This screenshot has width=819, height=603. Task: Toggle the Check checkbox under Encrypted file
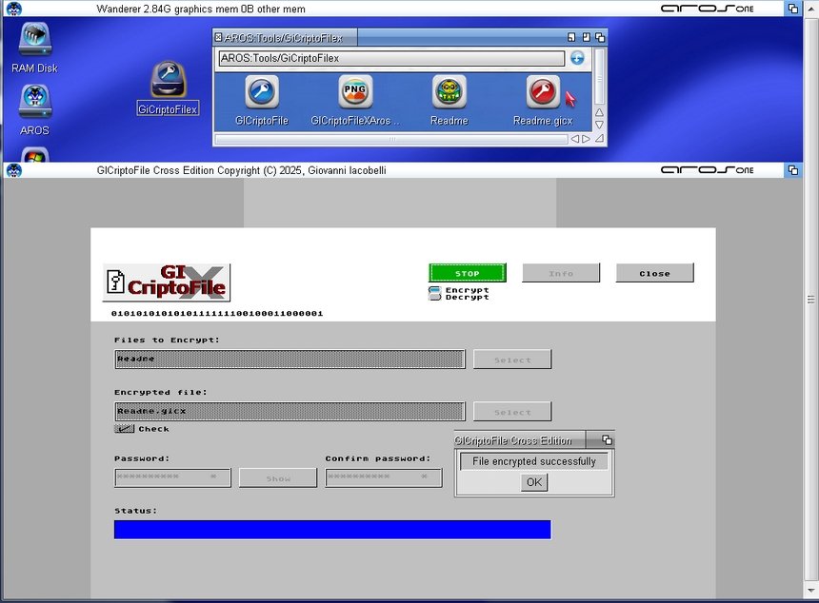pyautogui.click(x=125, y=429)
